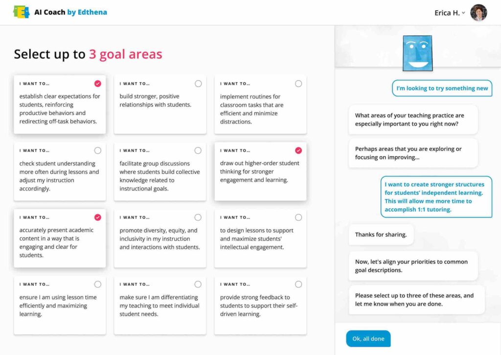Select the design lessons goal radio circle
This screenshot has height=355, width=501.
pos(298,217)
